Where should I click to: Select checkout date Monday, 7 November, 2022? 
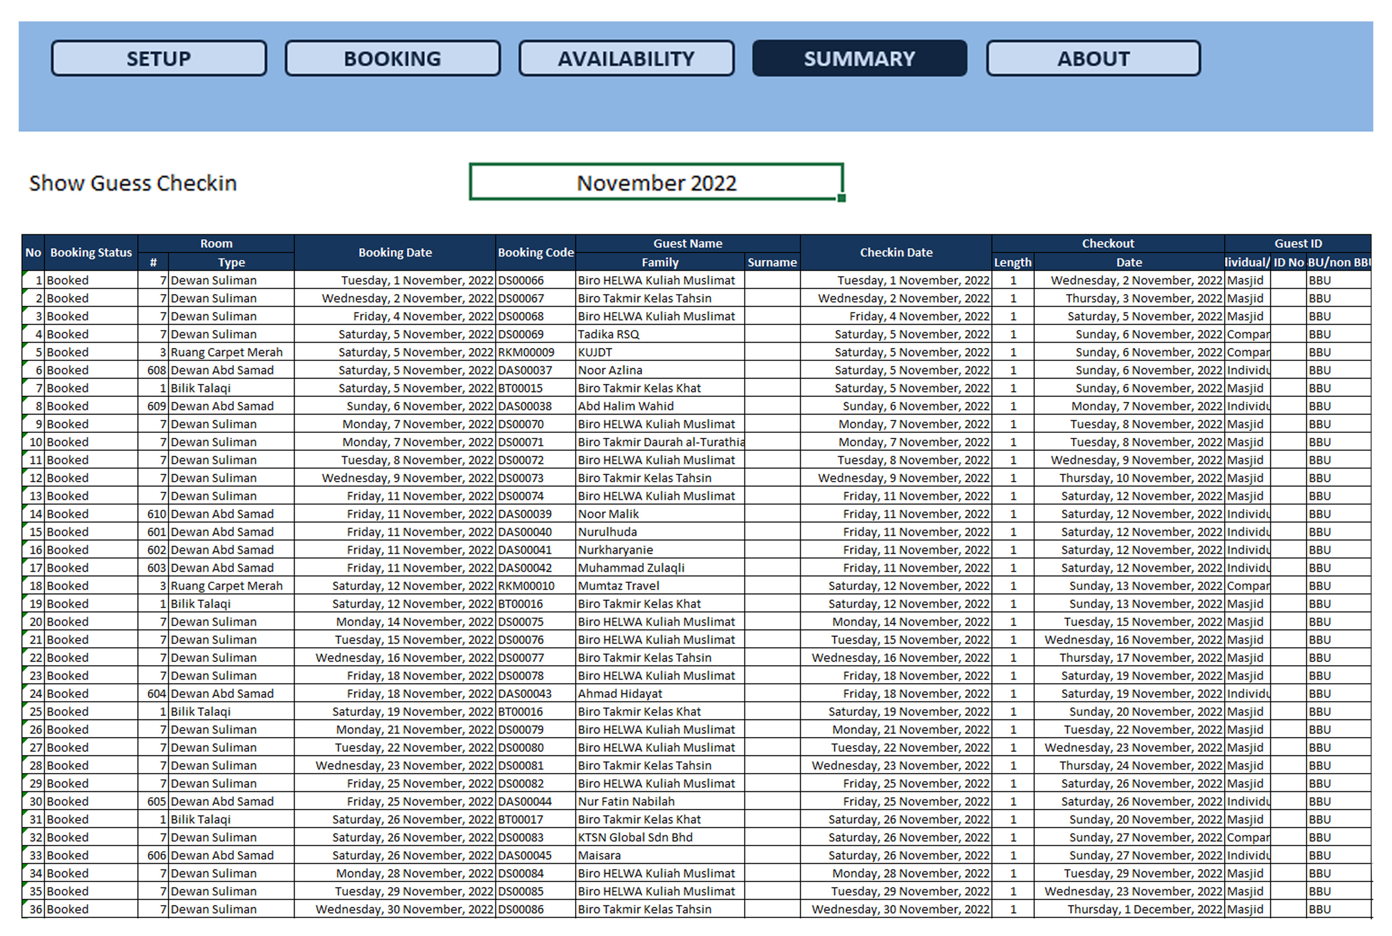pos(1129,406)
